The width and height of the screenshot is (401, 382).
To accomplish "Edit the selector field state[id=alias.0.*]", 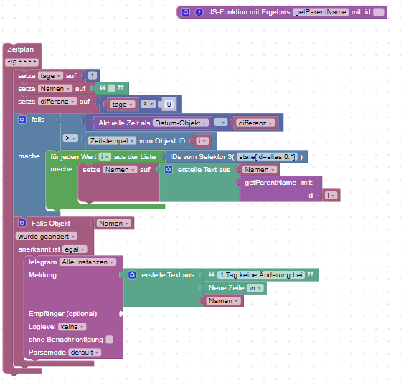I will click(x=267, y=157).
